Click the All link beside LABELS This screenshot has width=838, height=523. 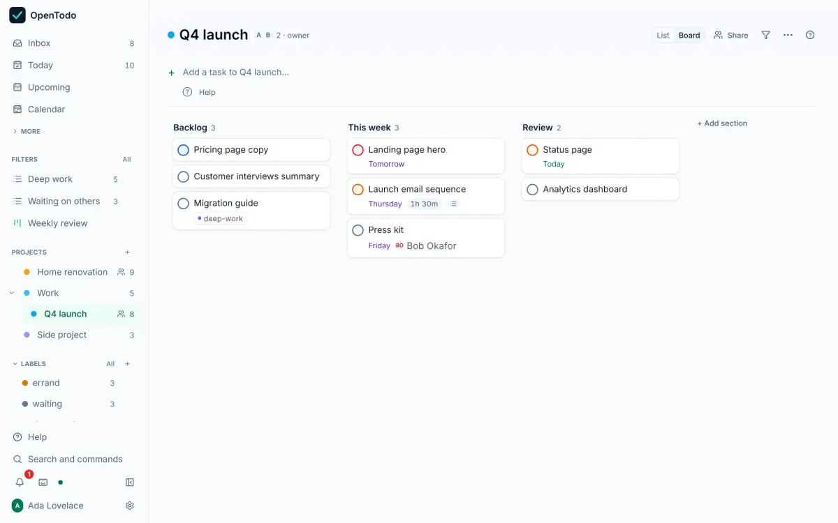tap(110, 364)
